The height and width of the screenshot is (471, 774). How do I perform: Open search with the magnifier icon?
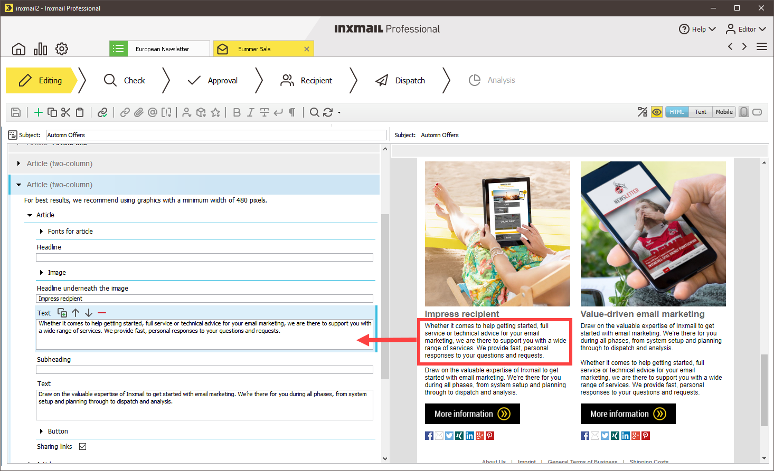[x=314, y=112]
